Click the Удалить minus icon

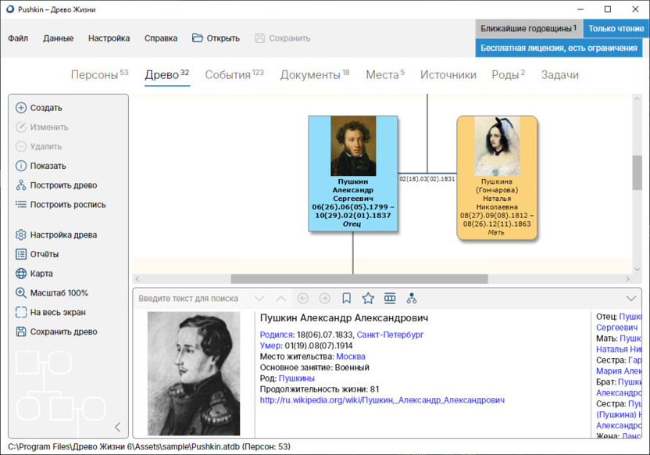point(21,146)
